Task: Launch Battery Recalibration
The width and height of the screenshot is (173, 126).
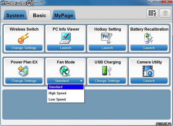Action: [x=149, y=48]
